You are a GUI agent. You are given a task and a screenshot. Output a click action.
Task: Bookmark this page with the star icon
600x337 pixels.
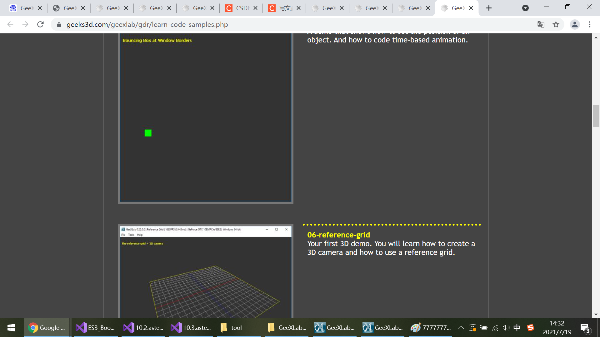[x=556, y=24]
